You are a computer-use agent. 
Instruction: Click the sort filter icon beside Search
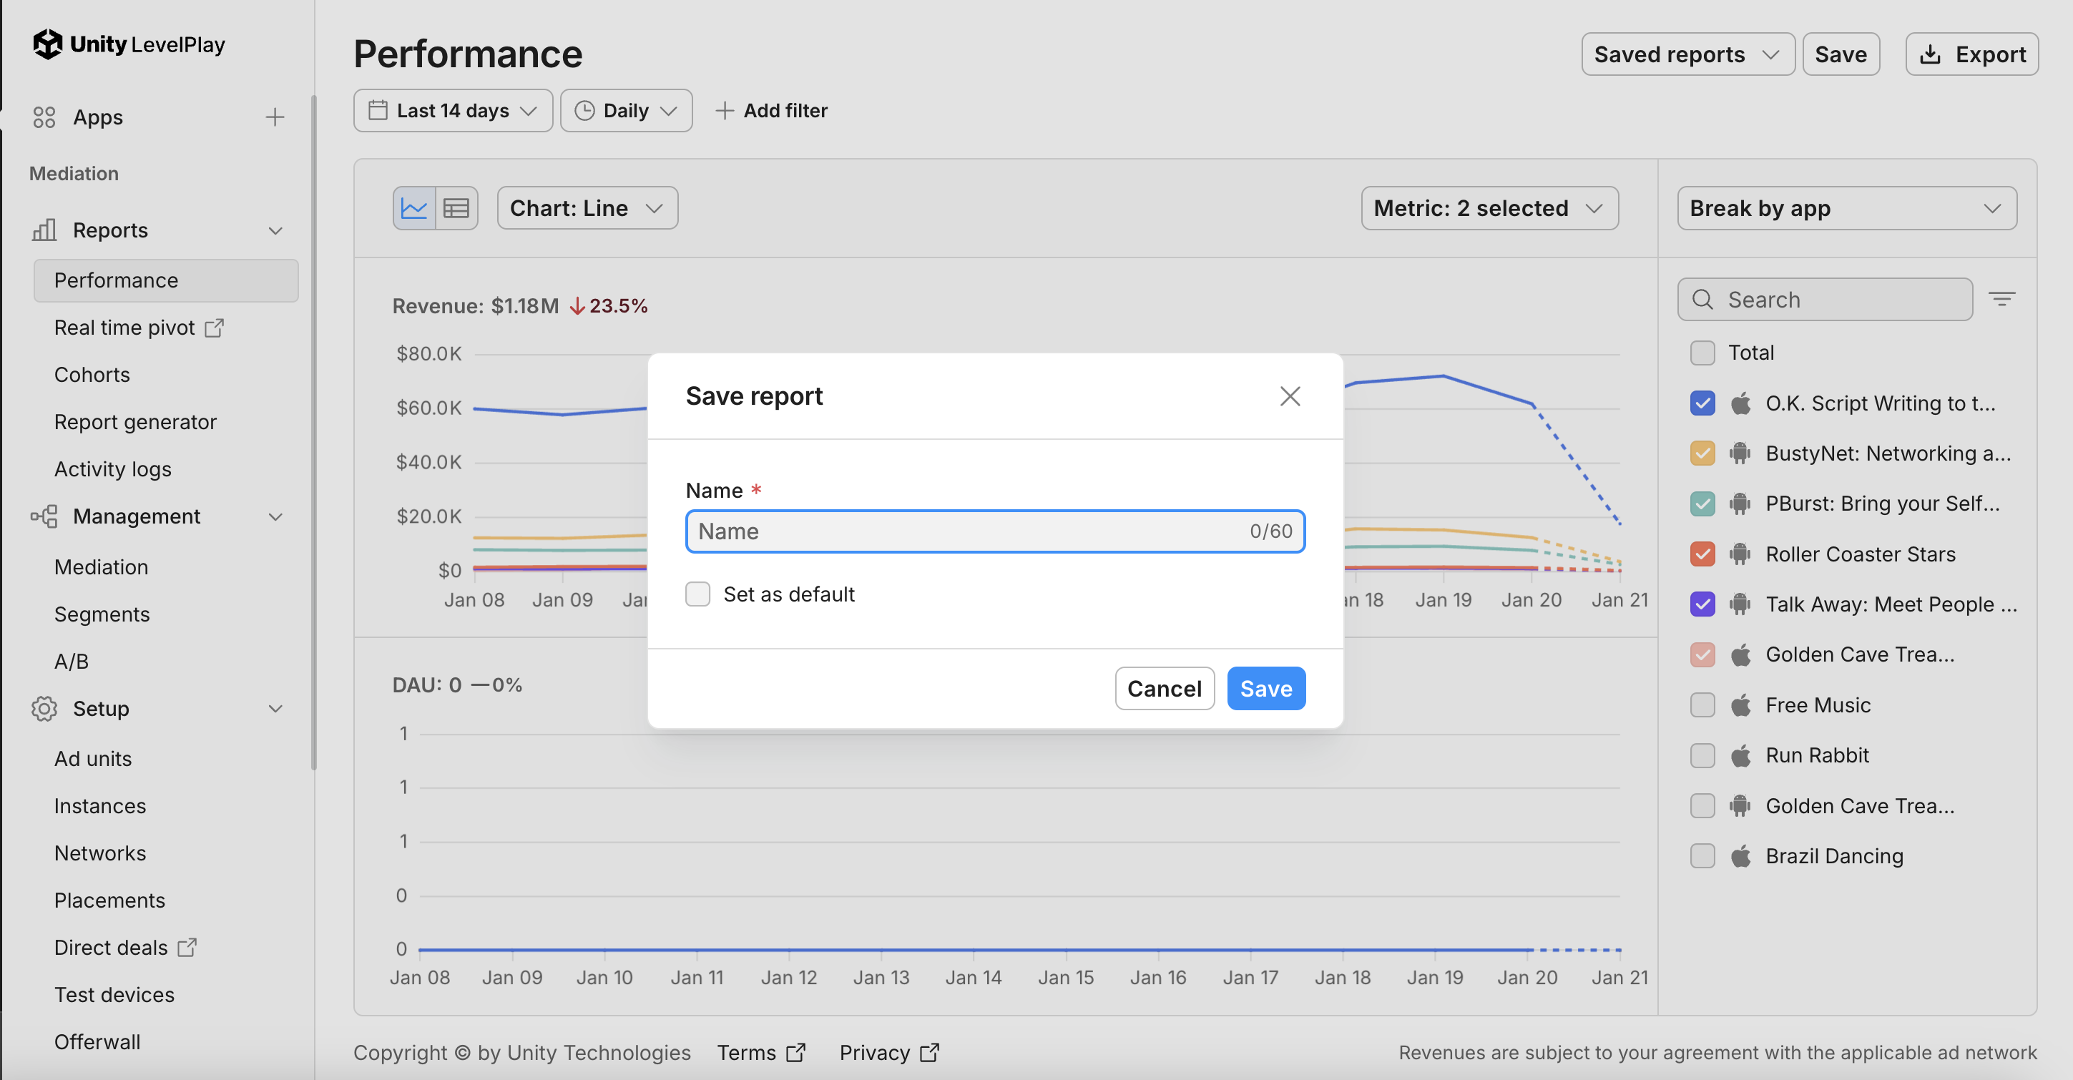click(x=2001, y=300)
